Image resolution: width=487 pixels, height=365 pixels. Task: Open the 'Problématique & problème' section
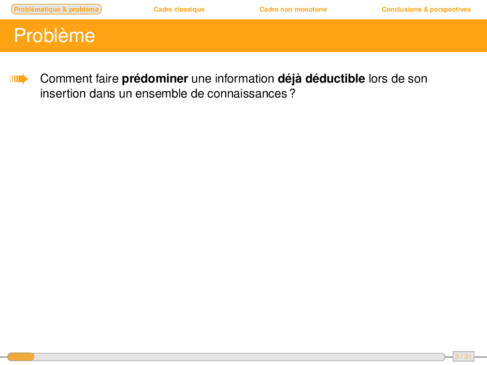[56, 9]
